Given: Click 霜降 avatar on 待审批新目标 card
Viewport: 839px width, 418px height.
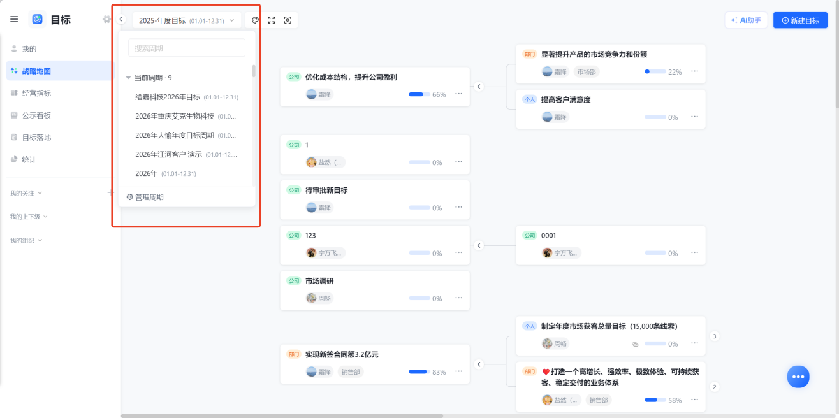Looking at the screenshot, I should point(311,208).
